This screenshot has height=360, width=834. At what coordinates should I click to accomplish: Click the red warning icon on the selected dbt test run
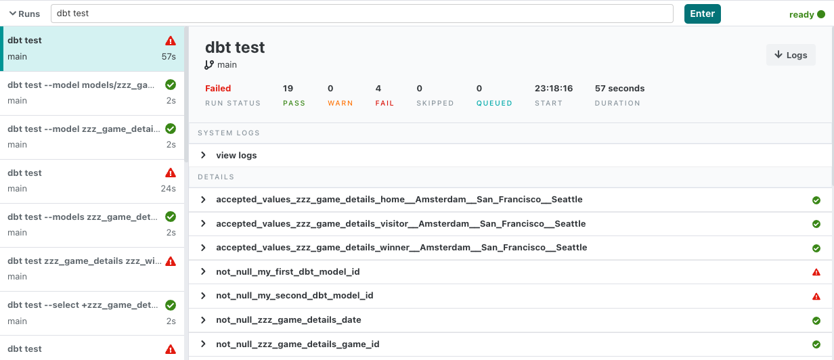pos(171,41)
